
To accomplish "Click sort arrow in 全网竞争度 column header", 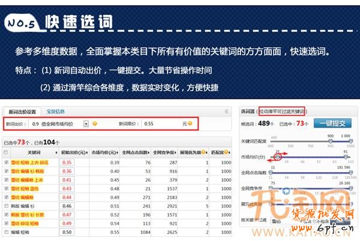I will (176, 152).
